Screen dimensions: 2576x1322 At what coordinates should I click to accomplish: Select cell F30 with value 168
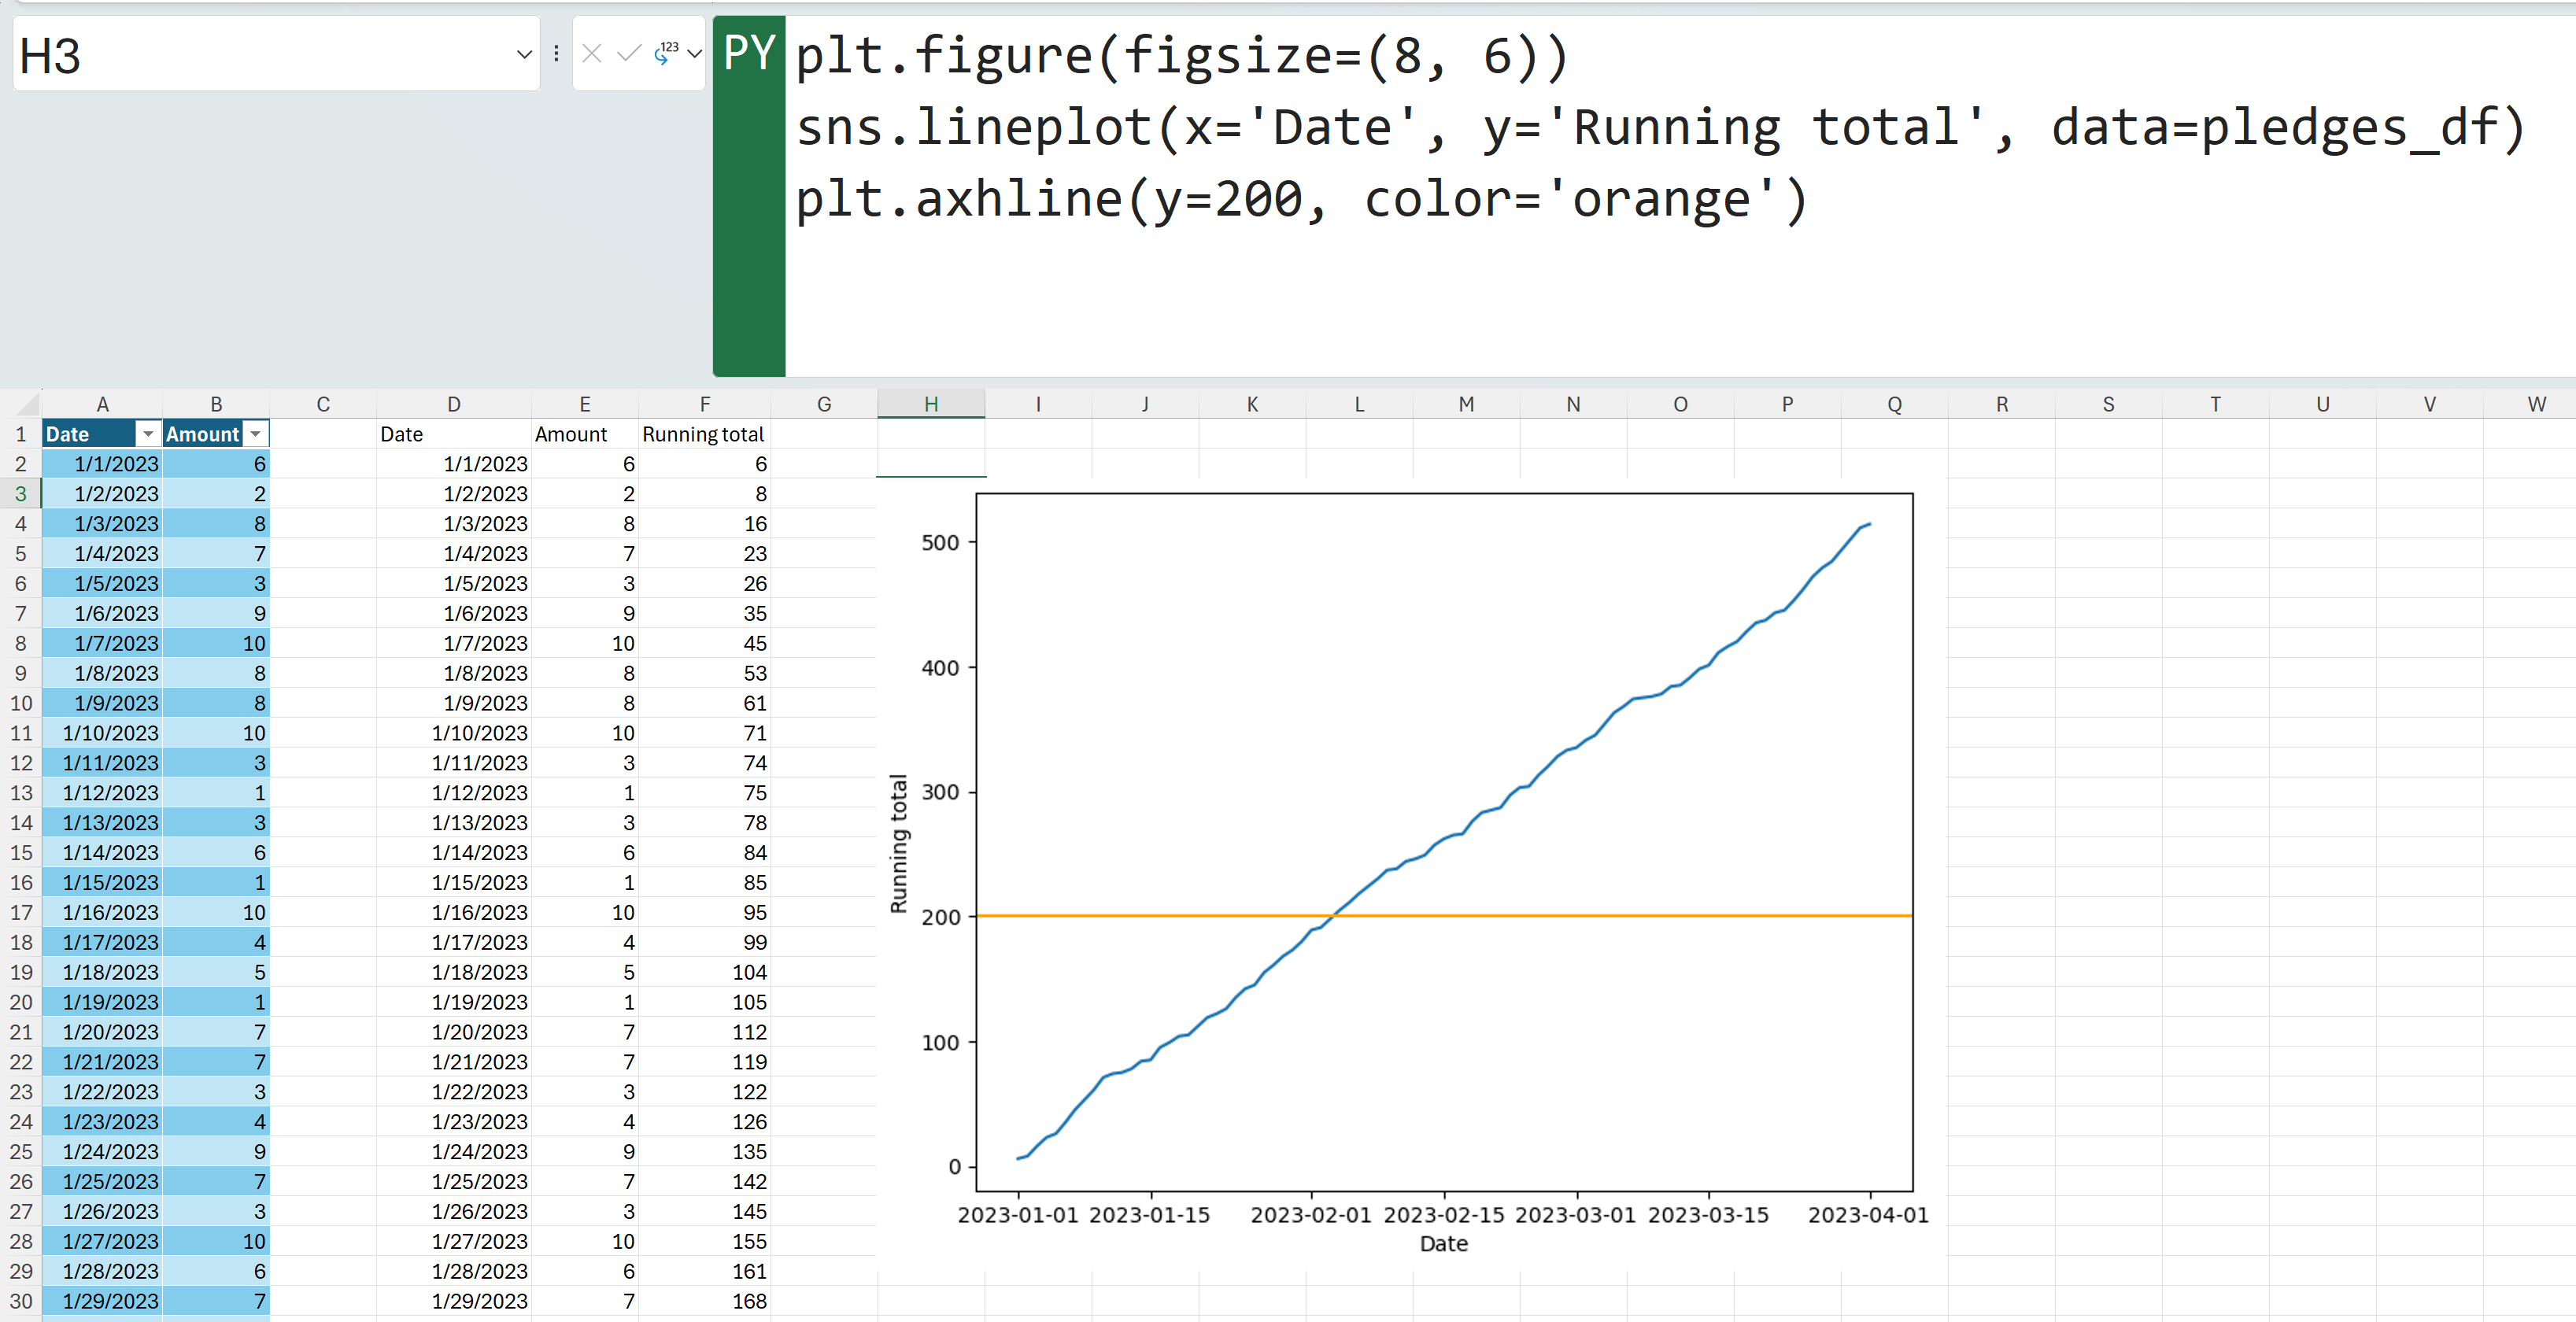[704, 1301]
